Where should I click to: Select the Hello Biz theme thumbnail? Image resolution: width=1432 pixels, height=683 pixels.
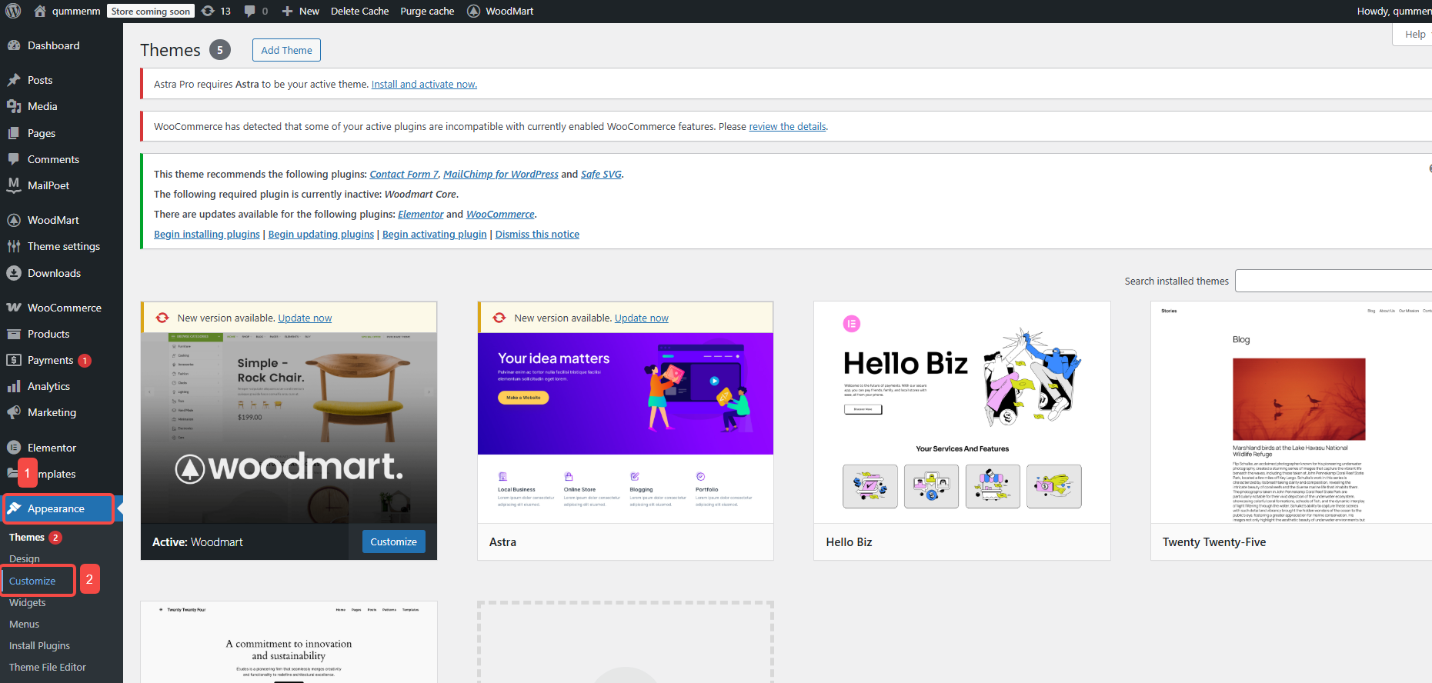coord(962,412)
